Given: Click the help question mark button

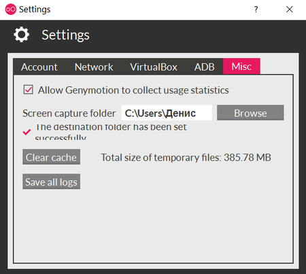Looking at the screenshot, I should [x=256, y=10].
